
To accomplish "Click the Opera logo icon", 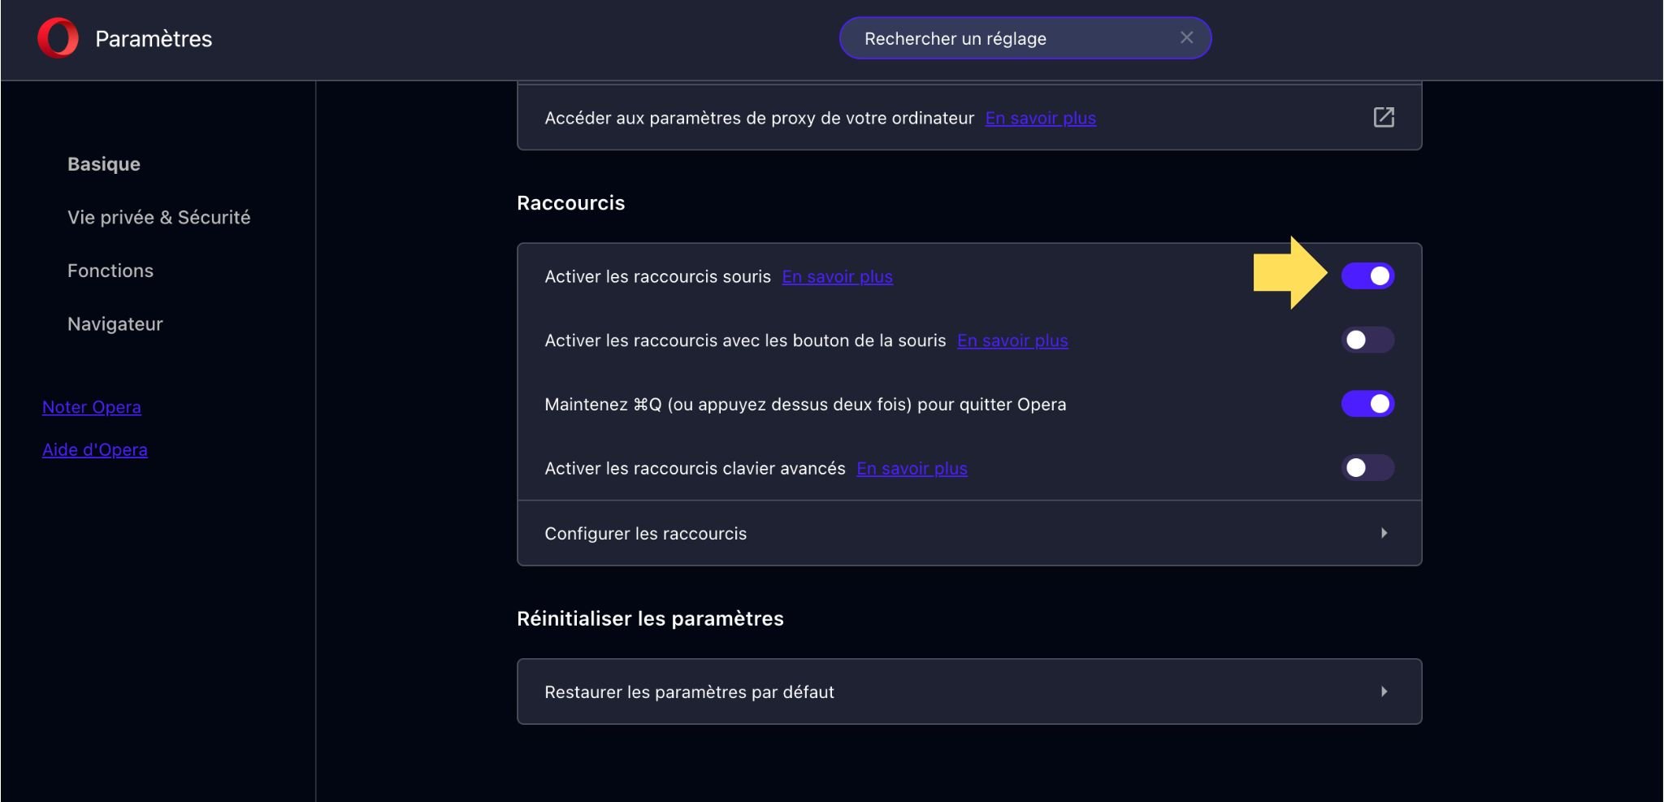I will [57, 37].
